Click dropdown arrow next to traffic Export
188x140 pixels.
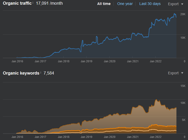tap(182, 4)
